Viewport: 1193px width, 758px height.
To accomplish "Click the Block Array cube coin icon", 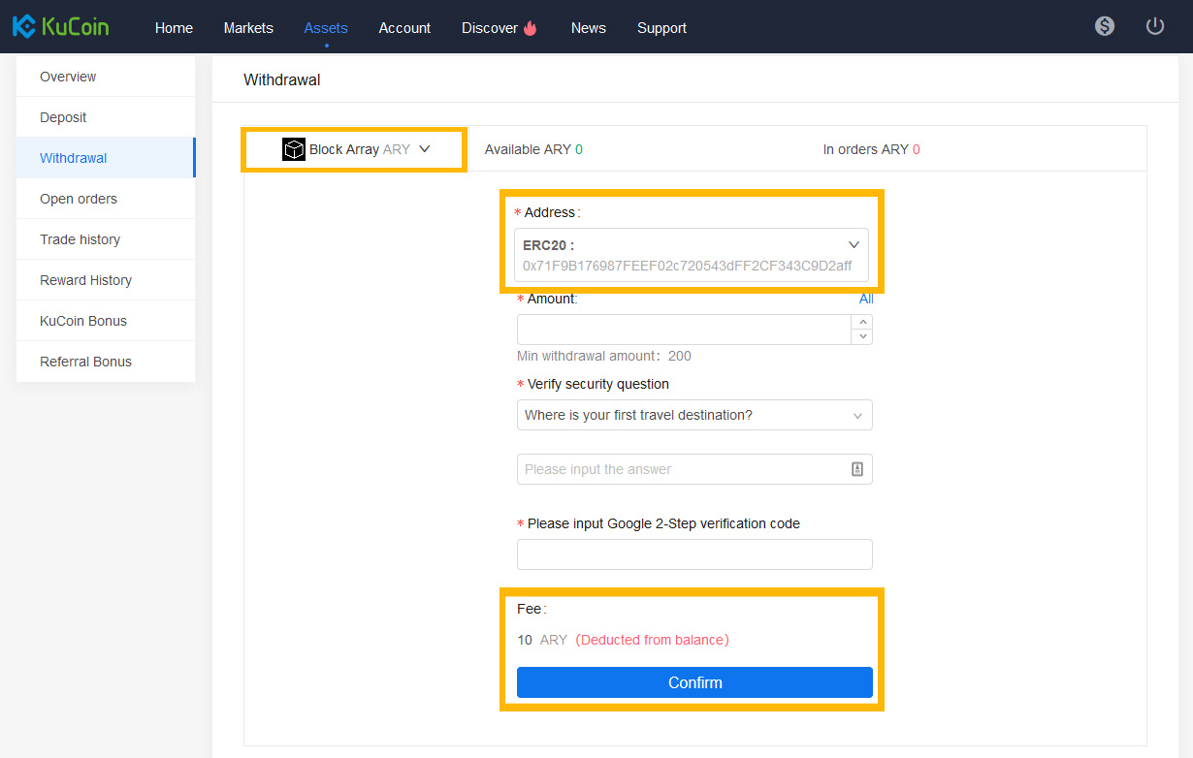I will [x=294, y=149].
